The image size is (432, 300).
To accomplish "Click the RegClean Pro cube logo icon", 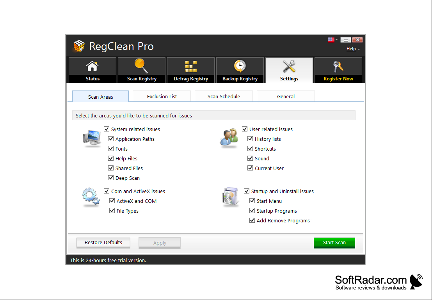I will [79, 46].
